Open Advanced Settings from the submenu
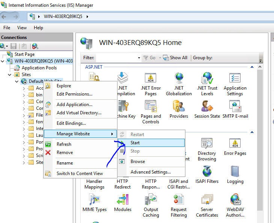 151,172
